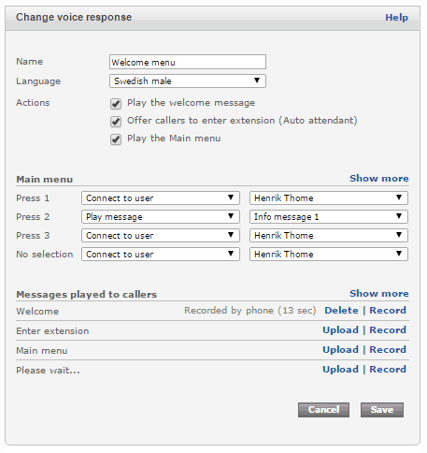Disable Play the Main menu checkbox
Image resolution: width=427 pixels, height=453 pixels.
(x=116, y=139)
